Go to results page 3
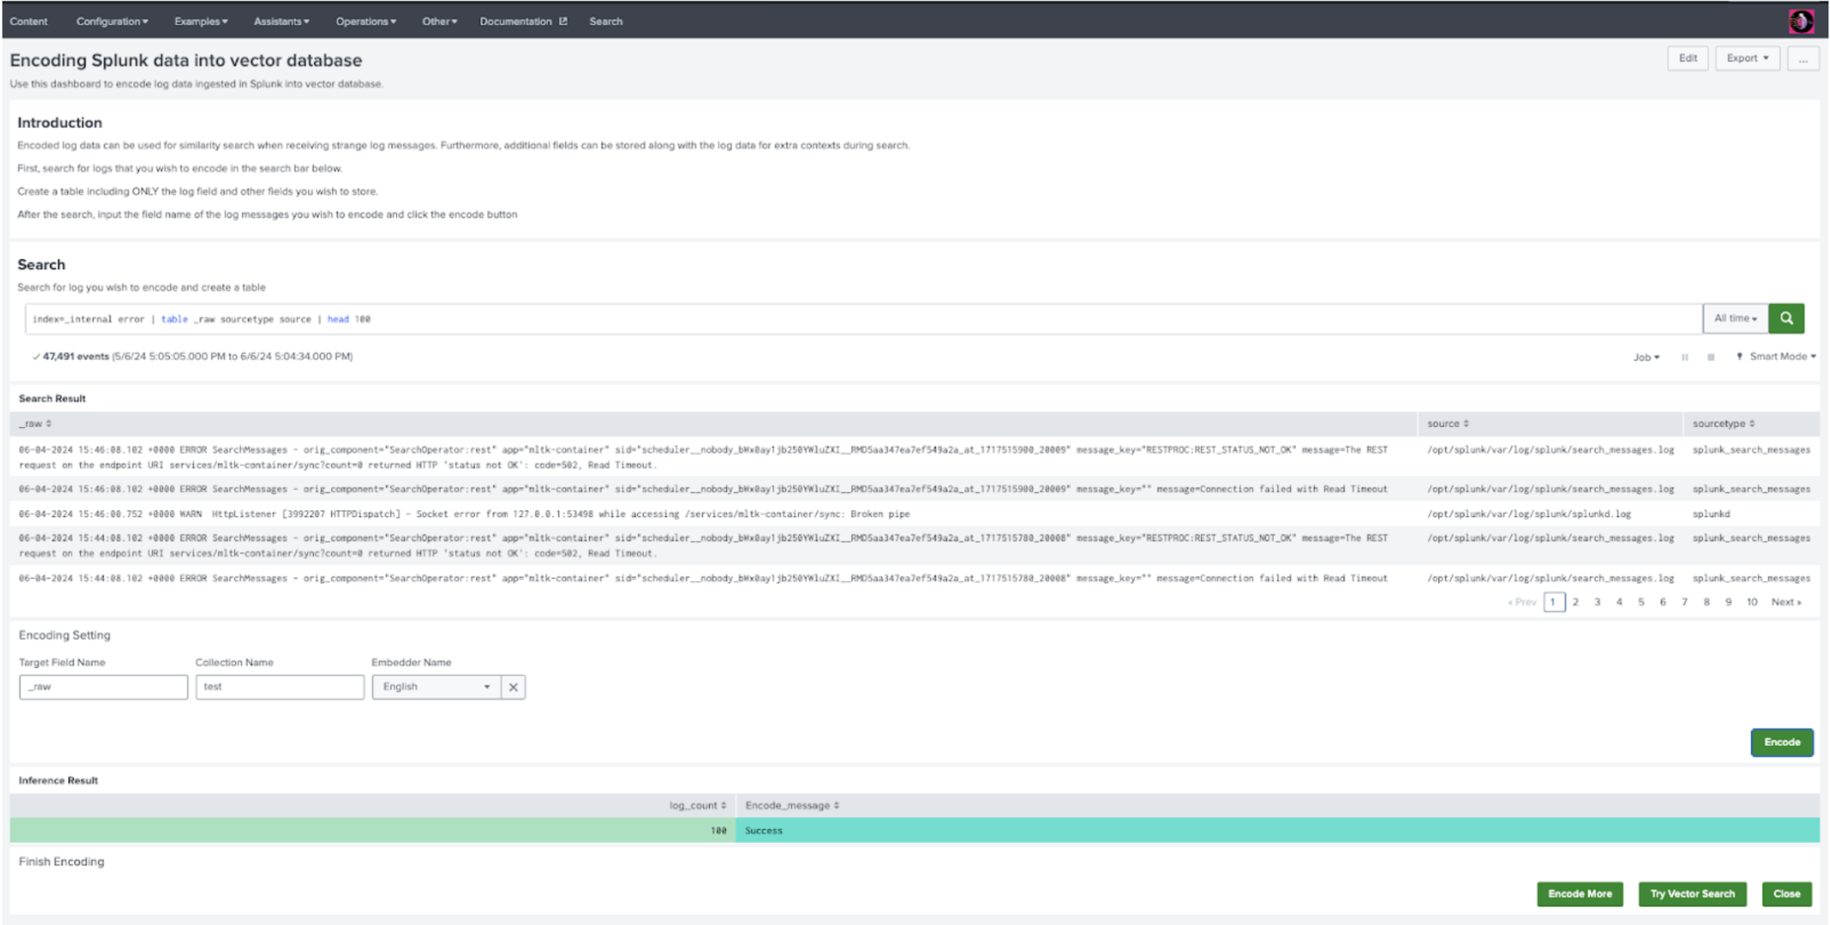Viewport: 1830px width, 925px height. click(1598, 603)
